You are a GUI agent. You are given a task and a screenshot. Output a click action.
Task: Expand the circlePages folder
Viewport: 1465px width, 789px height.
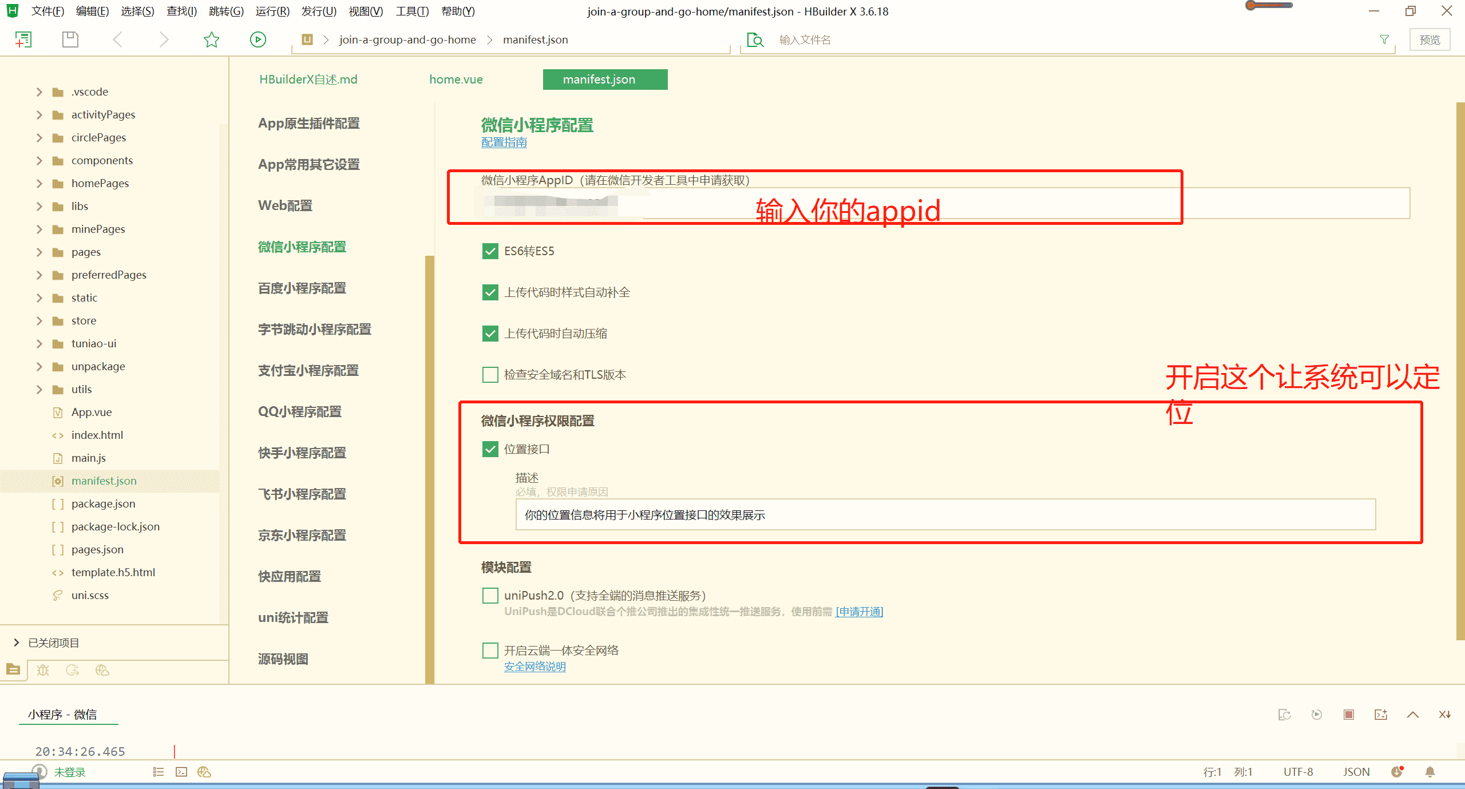click(39, 138)
